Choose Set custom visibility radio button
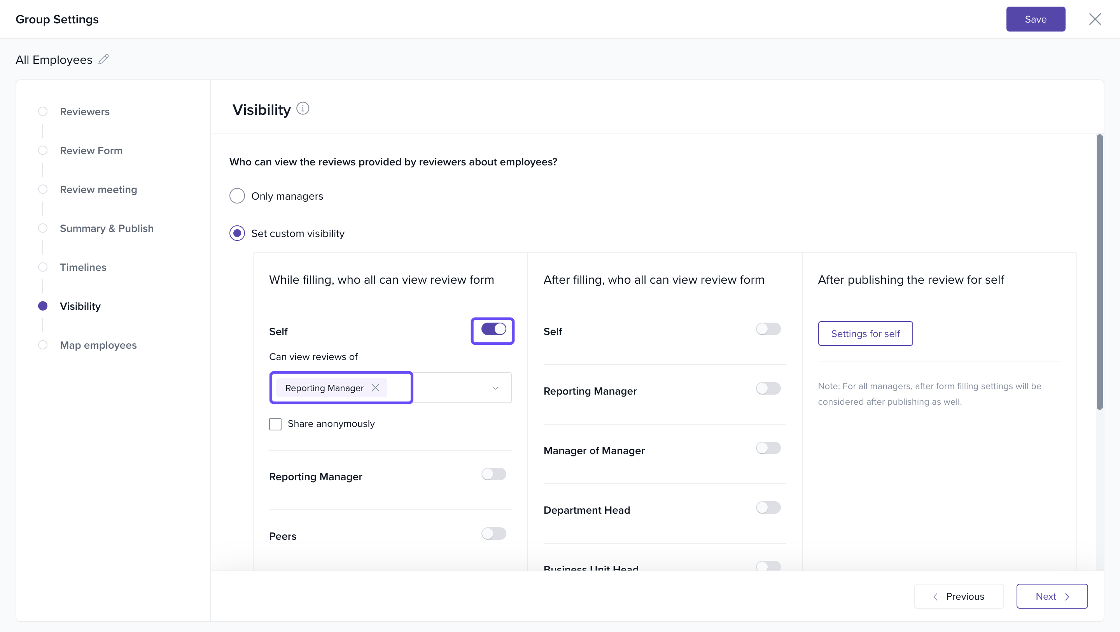Viewport: 1120px width, 632px height. [x=237, y=233]
